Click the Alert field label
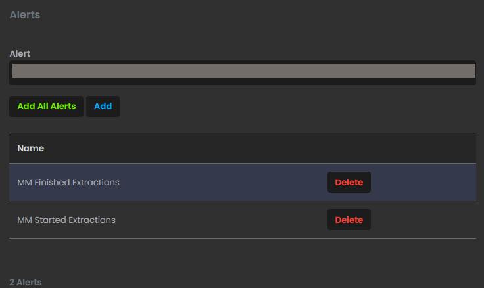Viewport: 484px width, 288px height. coord(20,53)
